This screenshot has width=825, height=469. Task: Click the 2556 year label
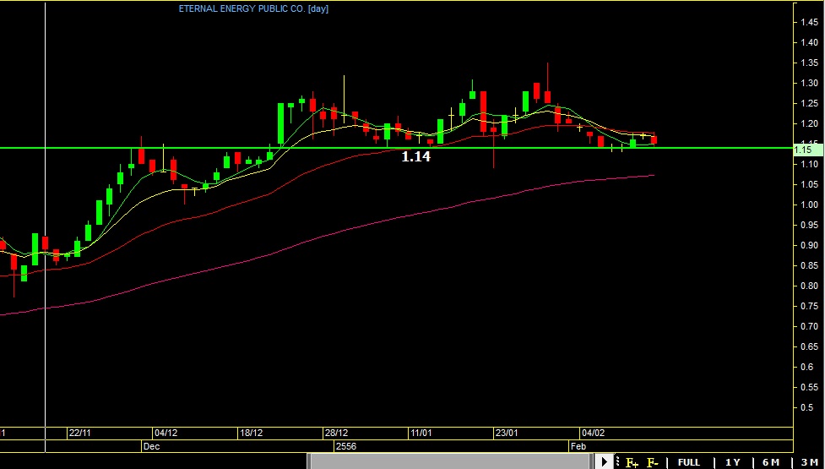coord(345,446)
